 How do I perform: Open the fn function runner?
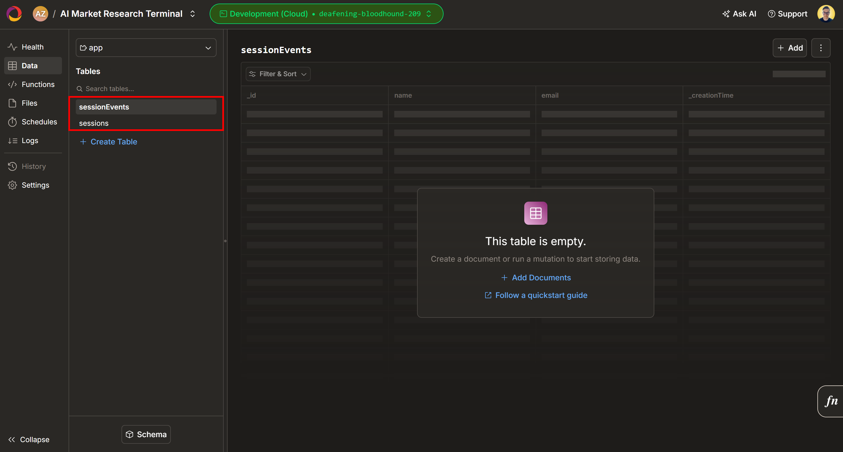point(831,401)
